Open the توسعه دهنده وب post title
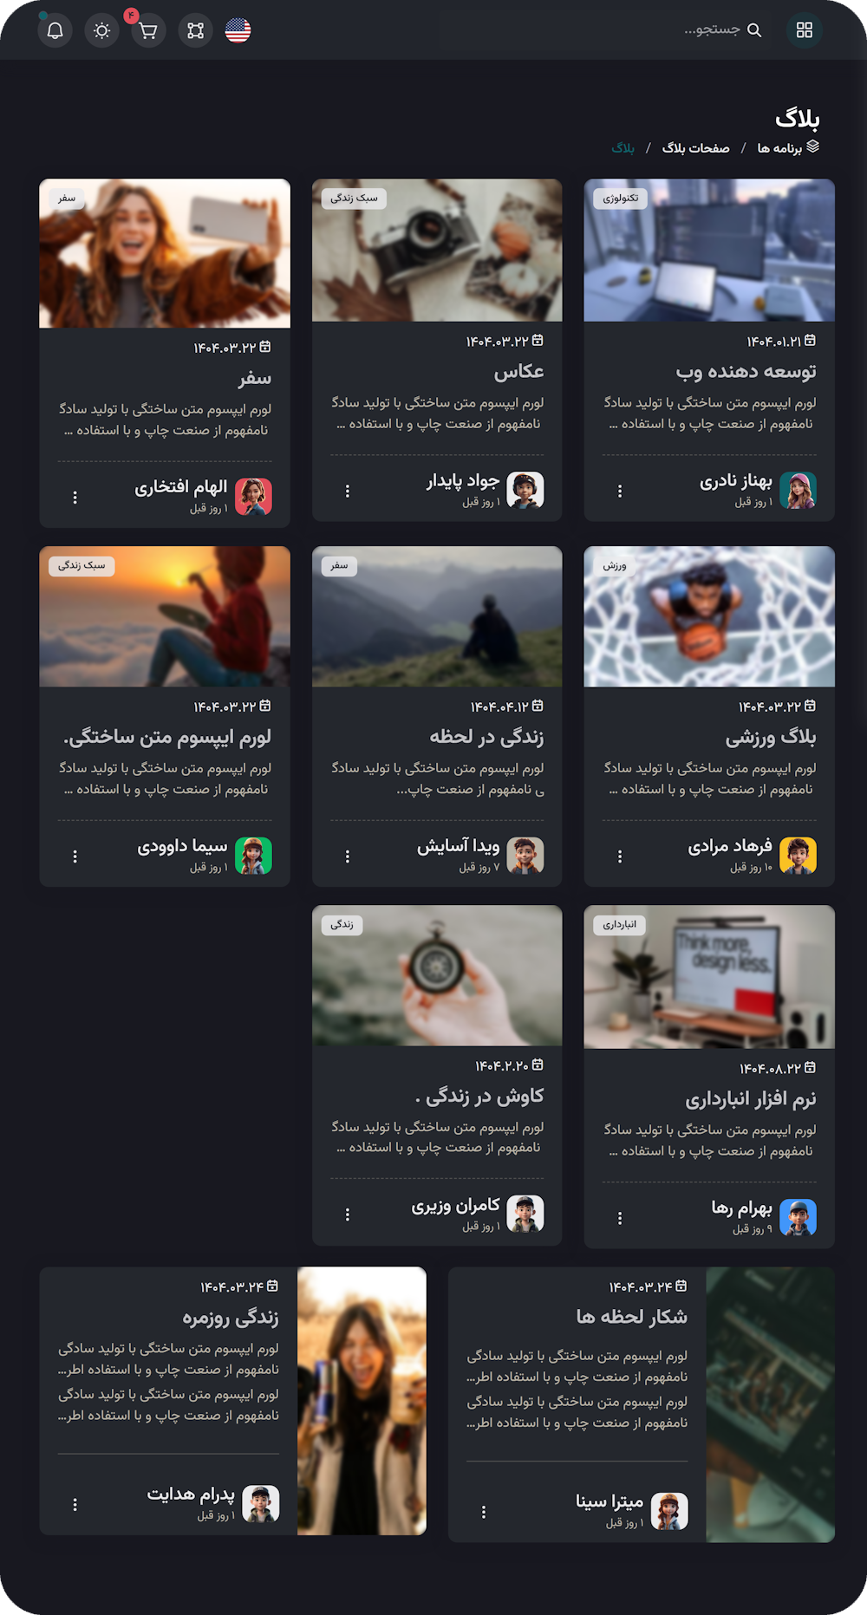 click(746, 371)
